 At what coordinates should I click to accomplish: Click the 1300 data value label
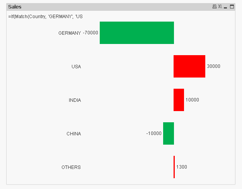[x=182, y=167]
